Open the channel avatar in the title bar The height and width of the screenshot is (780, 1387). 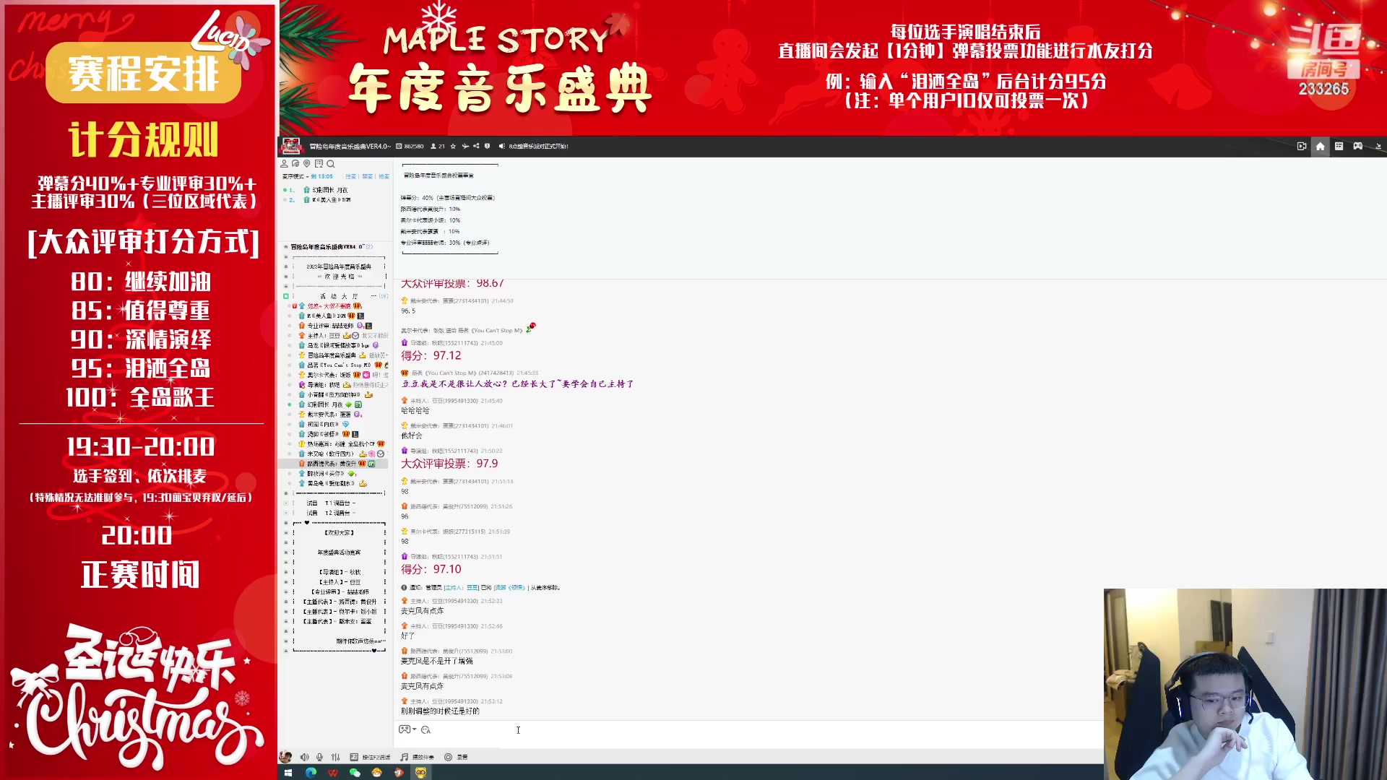[x=291, y=146]
